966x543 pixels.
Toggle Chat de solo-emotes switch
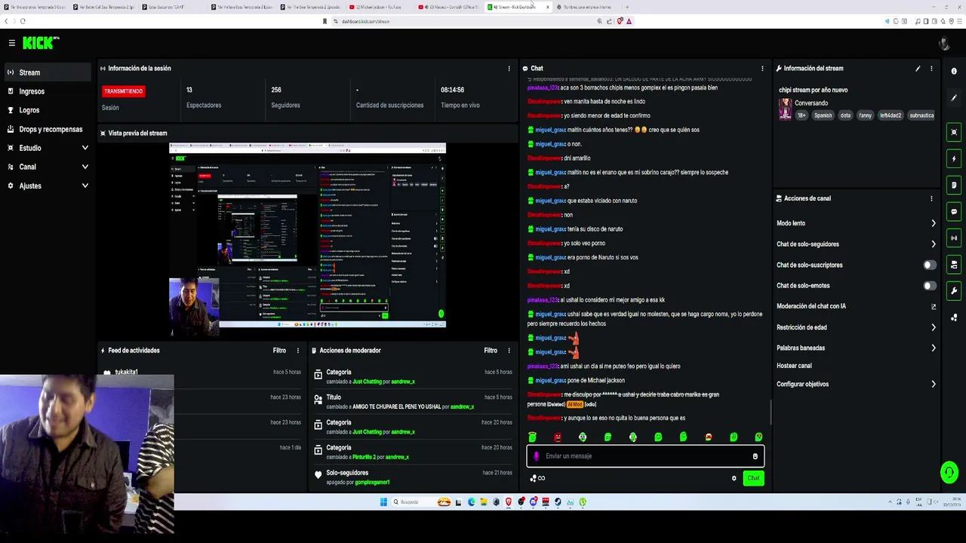tap(930, 286)
